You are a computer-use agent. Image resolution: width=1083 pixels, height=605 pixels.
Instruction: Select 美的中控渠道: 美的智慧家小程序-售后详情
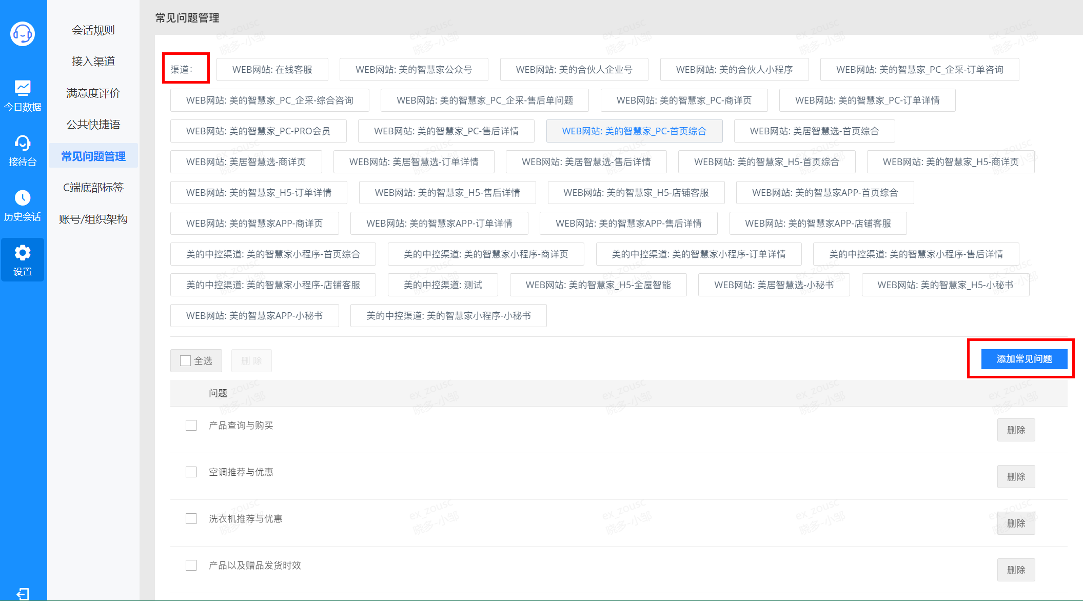point(916,254)
